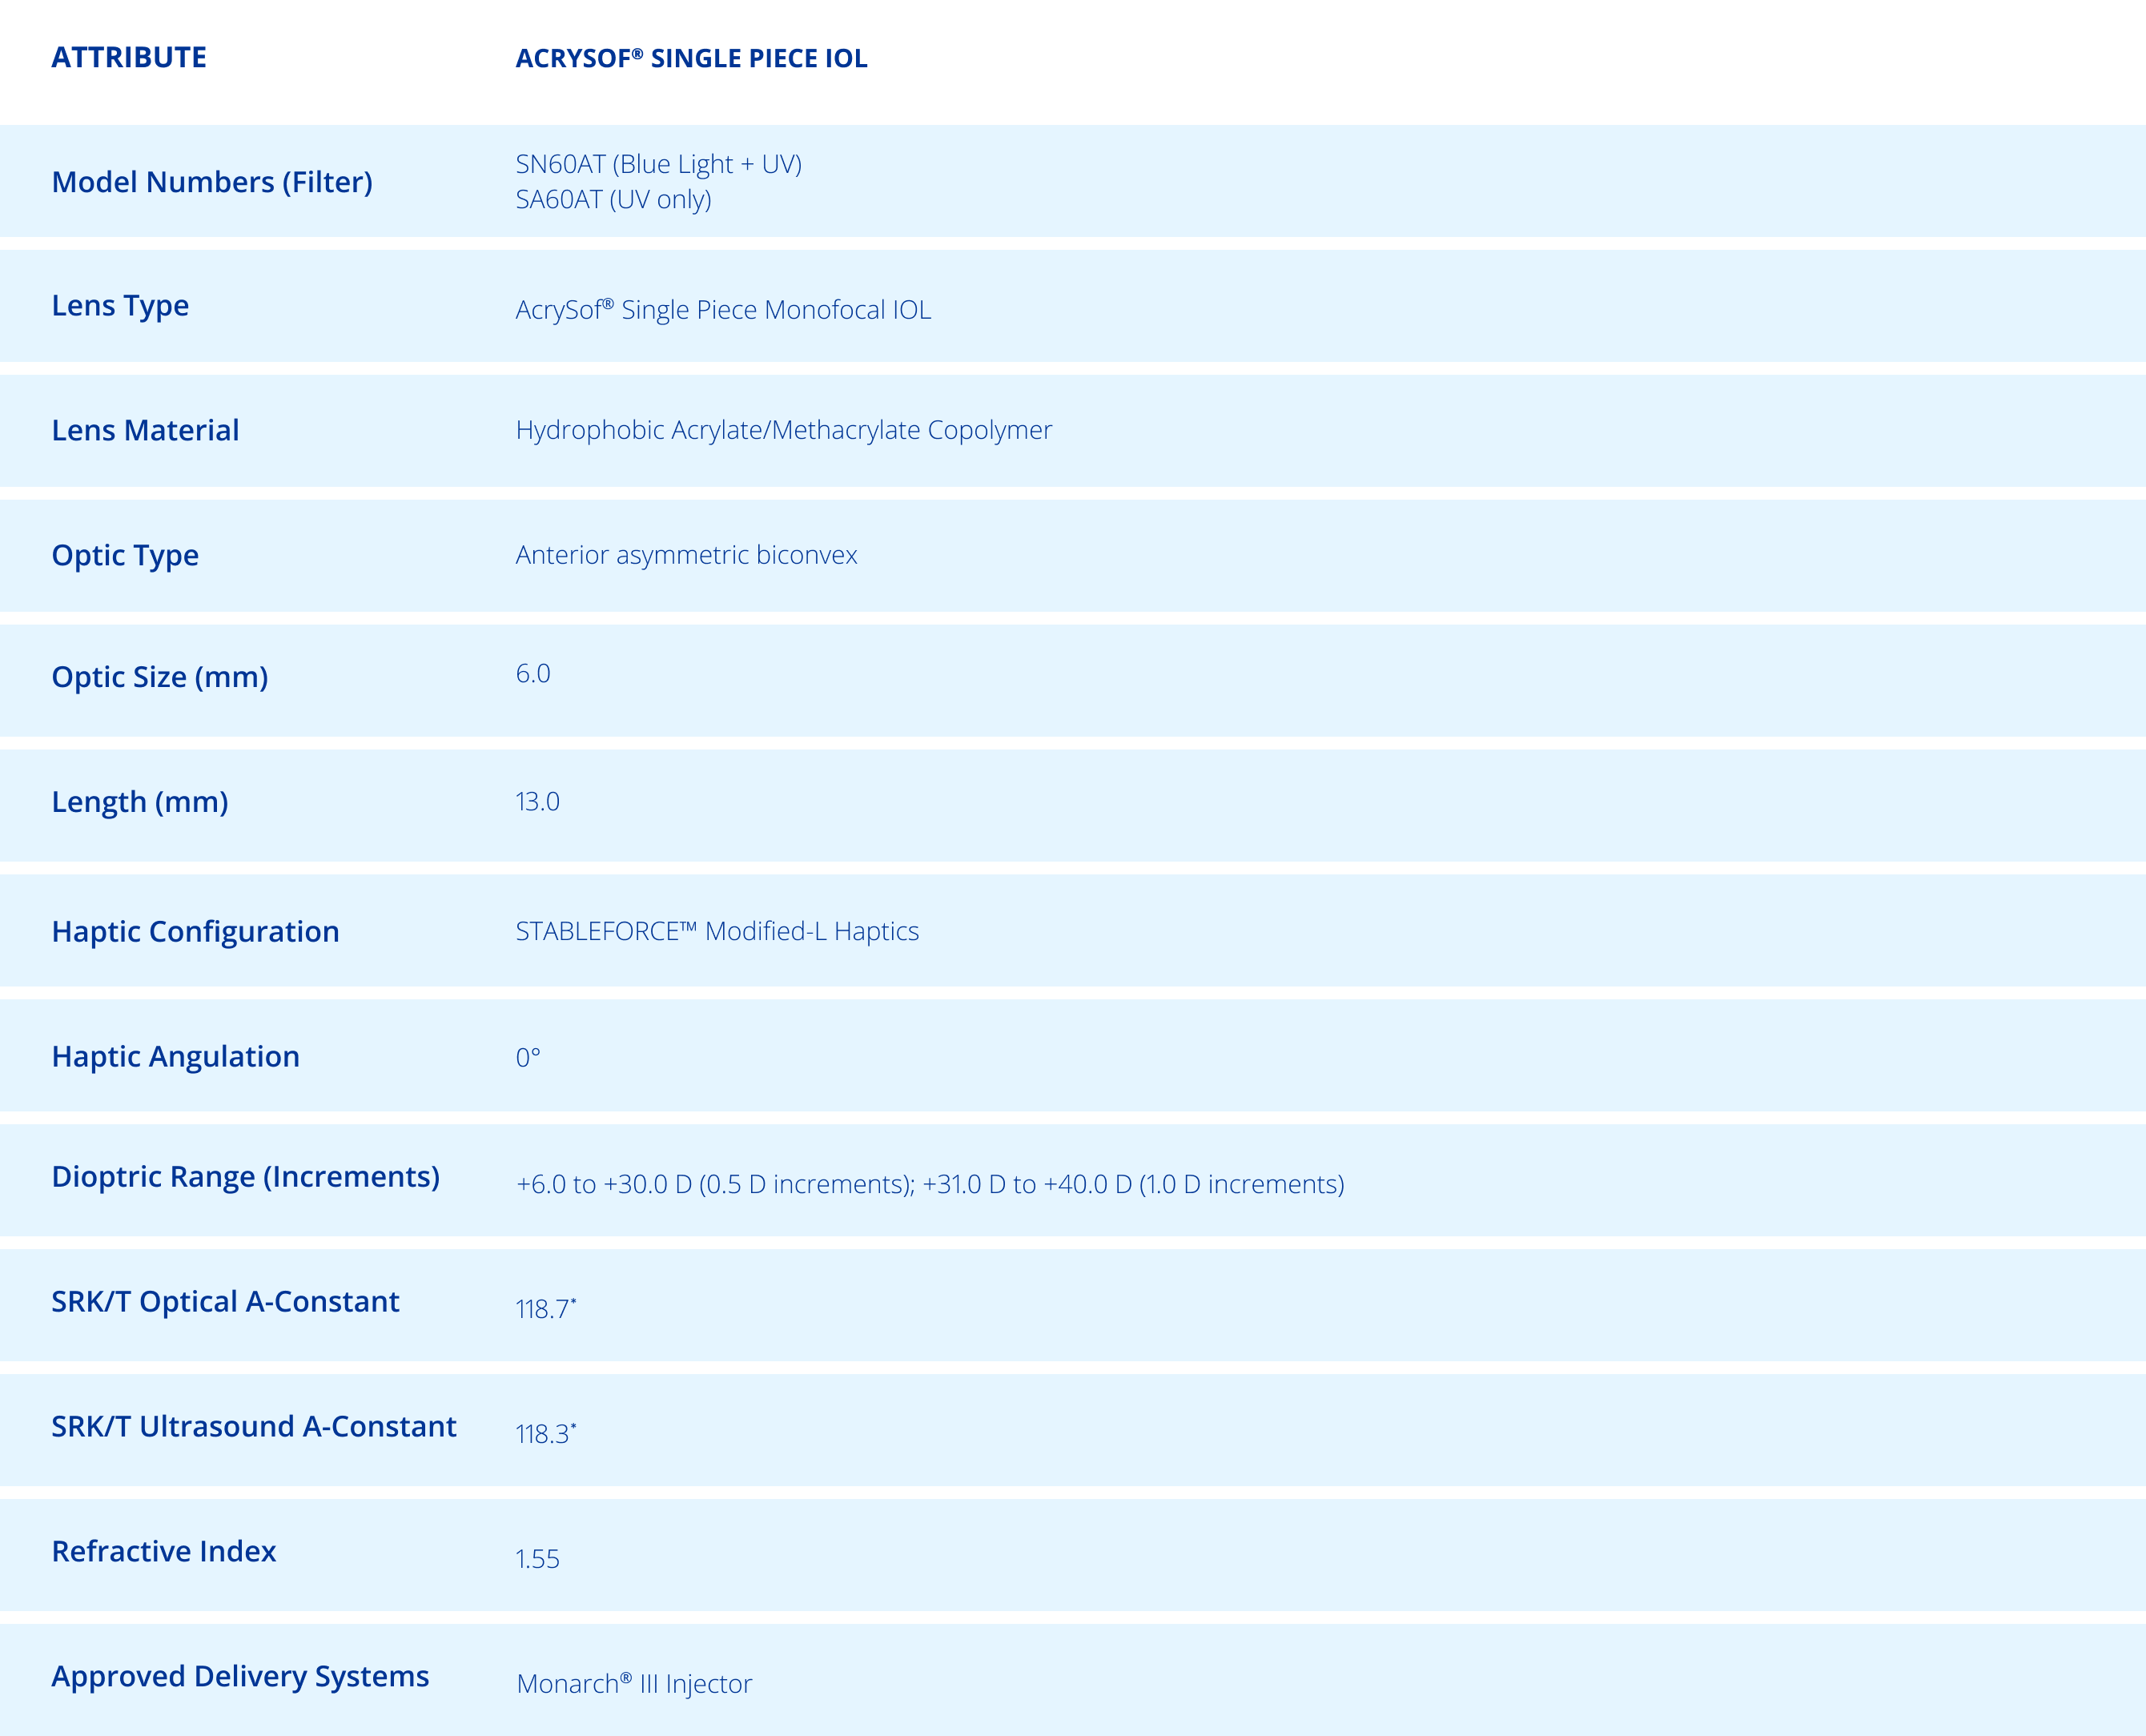Click SN60AT (Blue Light + UV) text
The height and width of the screenshot is (1736, 2146).
click(659, 164)
